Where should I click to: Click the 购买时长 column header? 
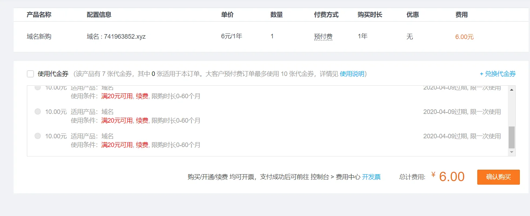(370, 15)
